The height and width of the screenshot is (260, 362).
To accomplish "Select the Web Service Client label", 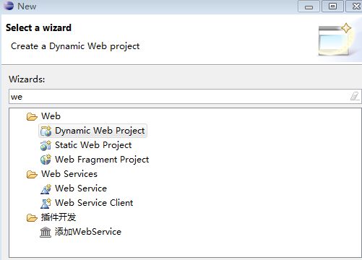I will [94, 203].
